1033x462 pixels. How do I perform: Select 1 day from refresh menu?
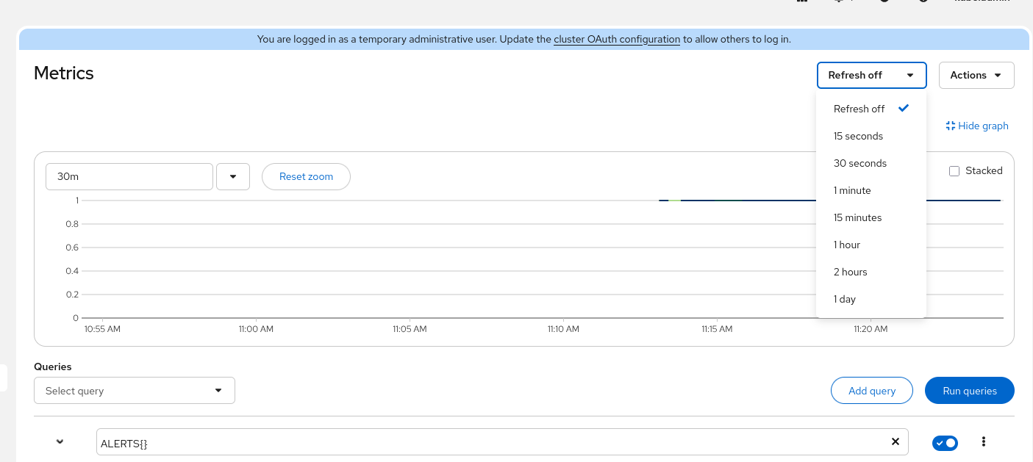point(845,299)
